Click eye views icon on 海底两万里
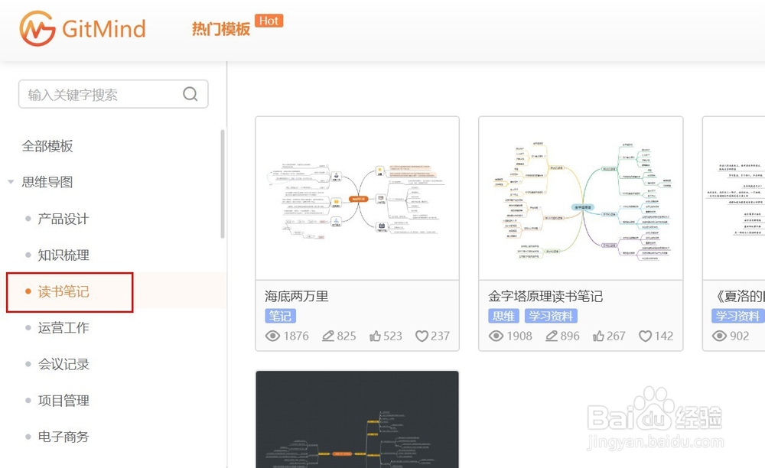Screen dimensions: 765x468 273,336
